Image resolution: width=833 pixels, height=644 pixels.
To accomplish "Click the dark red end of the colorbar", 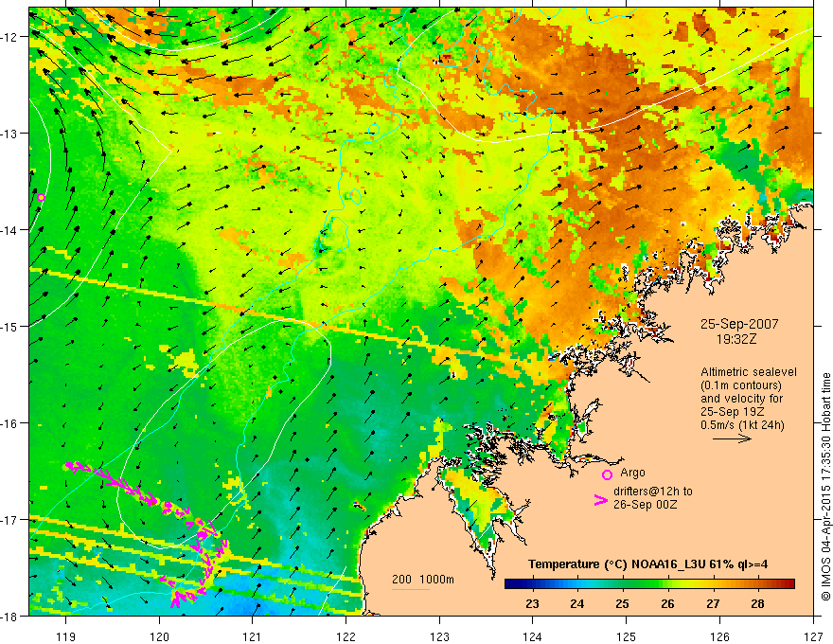I will point(788,584).
